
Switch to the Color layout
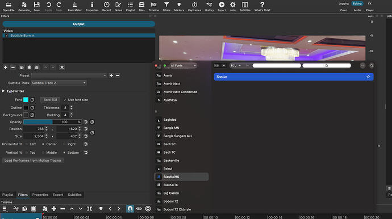(344, 10)
